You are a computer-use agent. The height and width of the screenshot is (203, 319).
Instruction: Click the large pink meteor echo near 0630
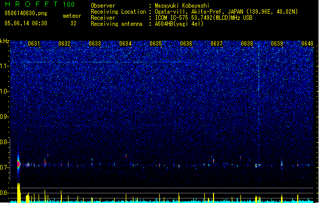coord(19,164)
